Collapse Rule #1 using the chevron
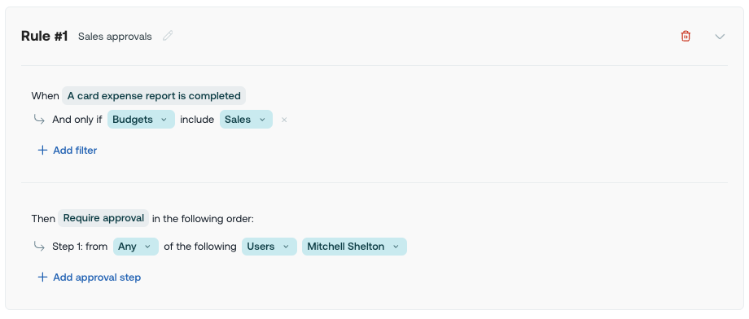Viewport: 749px width, 319px height. pyautogui.click(x=720, y=37)
